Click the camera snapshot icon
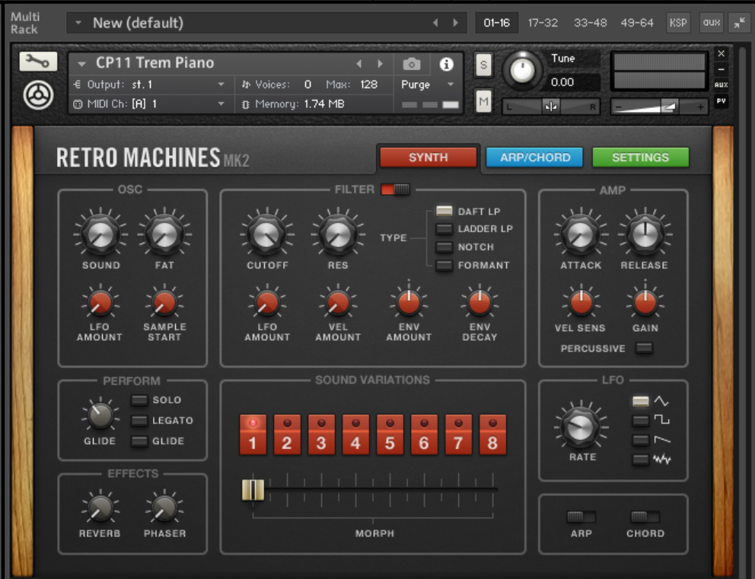The width and height of the screenshot is (755, 579). coord(412,64)
